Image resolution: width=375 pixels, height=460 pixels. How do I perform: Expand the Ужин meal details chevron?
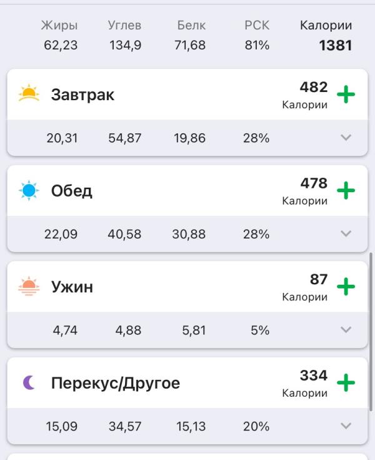click(x=346, y=330)
